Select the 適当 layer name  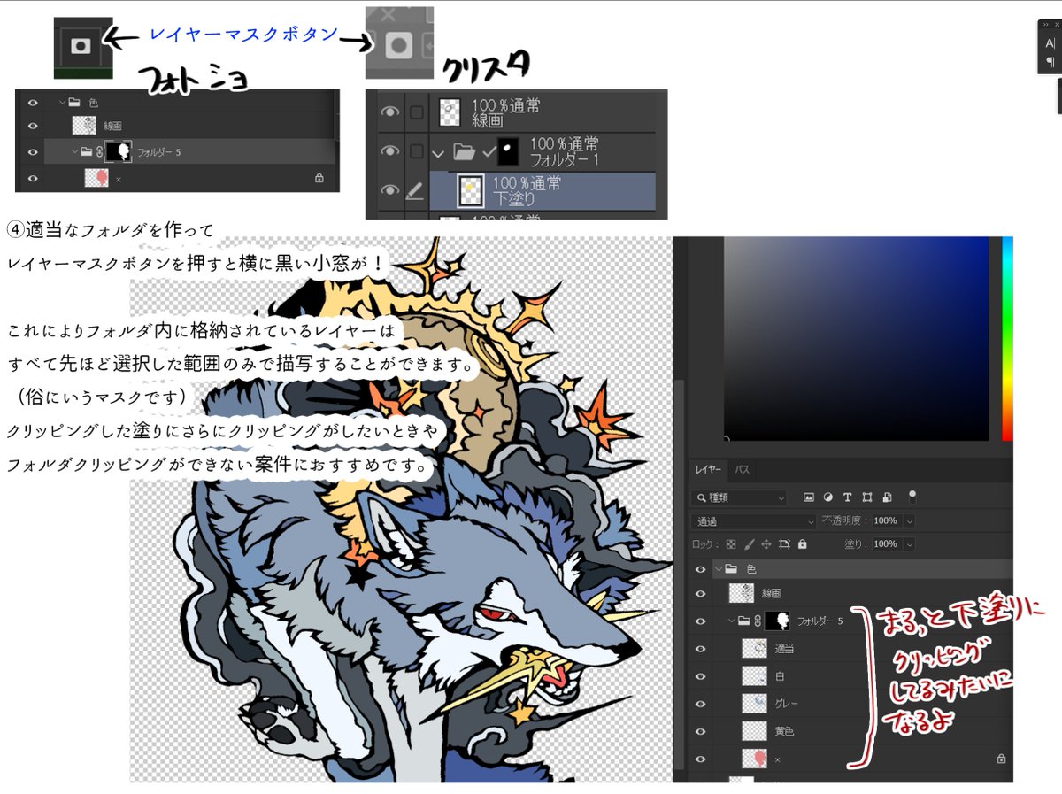coord(783,649)
